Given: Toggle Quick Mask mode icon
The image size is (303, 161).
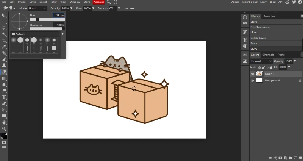Looking at the screenshot, I should coord(4,142).
